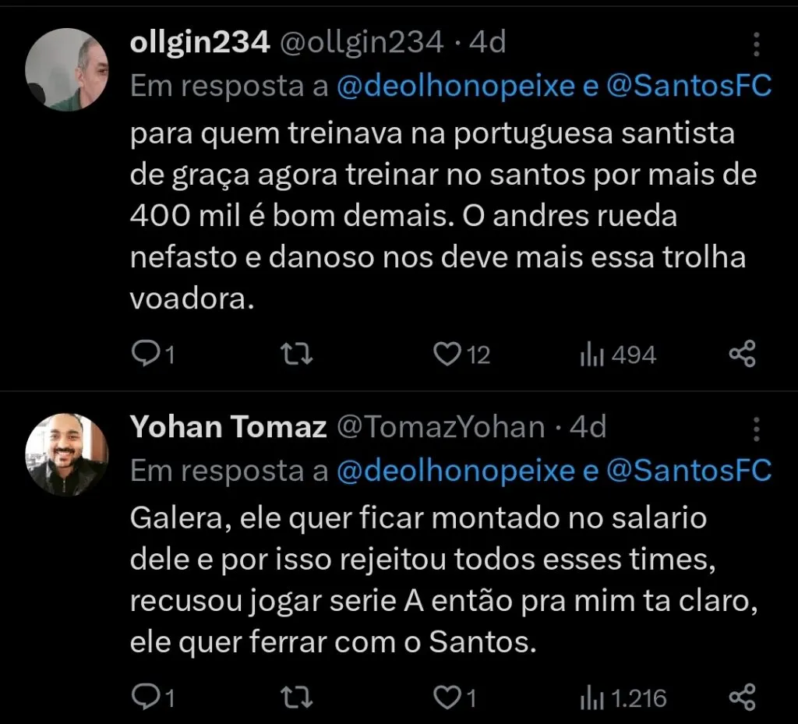Like ollgin234's reply with the heart icon

tap(446, 355)
